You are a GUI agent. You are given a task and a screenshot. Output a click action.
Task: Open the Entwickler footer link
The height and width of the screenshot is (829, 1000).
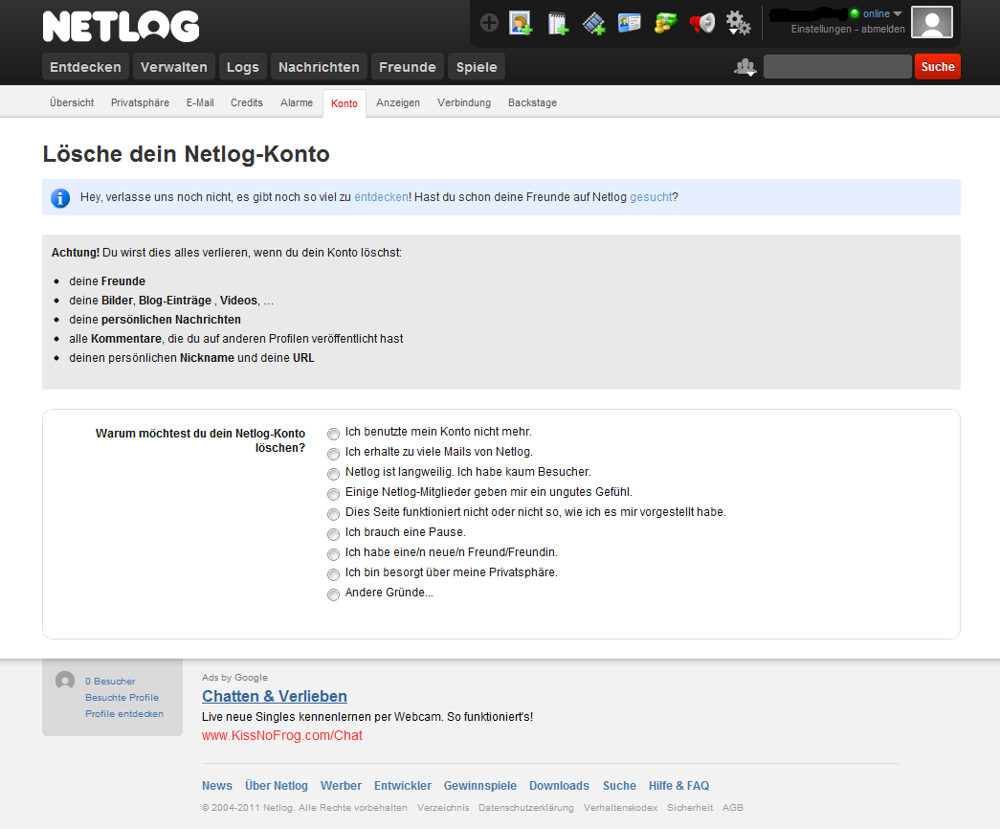[403, 786]
